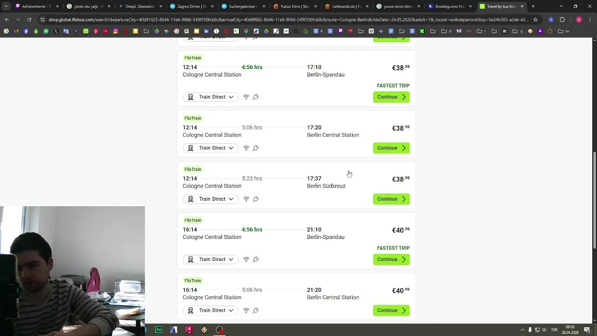The image size is (597, 336).
Task: Switch to Zagros Döner tab
Action: (191, 7)
